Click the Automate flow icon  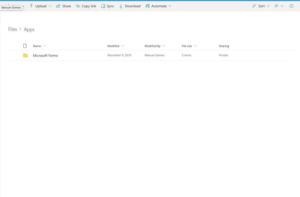pyautogui.click(x=148, y=6)
